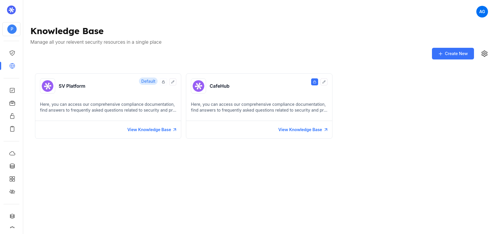Click the clipboard icon in sidebar
495x234 pixels.
(x=12, y=129)
